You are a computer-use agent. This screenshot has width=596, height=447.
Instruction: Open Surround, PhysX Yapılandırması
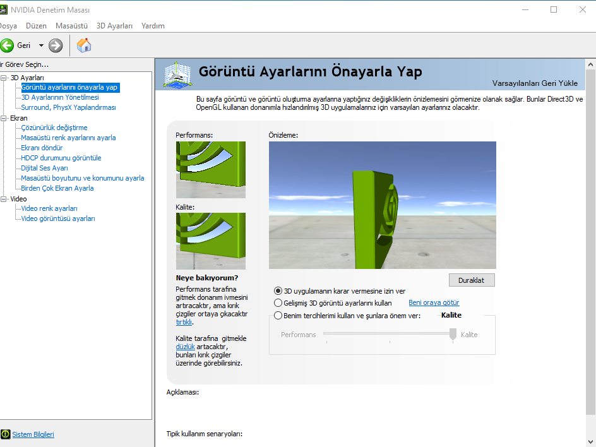[x=68, y=107]
